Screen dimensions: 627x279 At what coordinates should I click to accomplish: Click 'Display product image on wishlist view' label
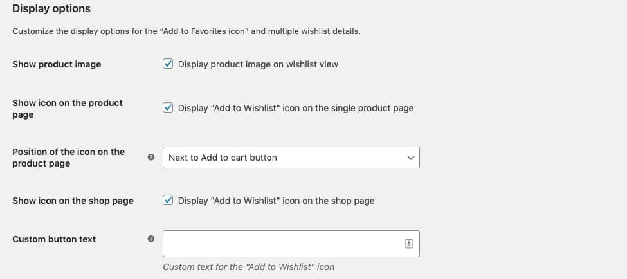(x=258, y=64)
